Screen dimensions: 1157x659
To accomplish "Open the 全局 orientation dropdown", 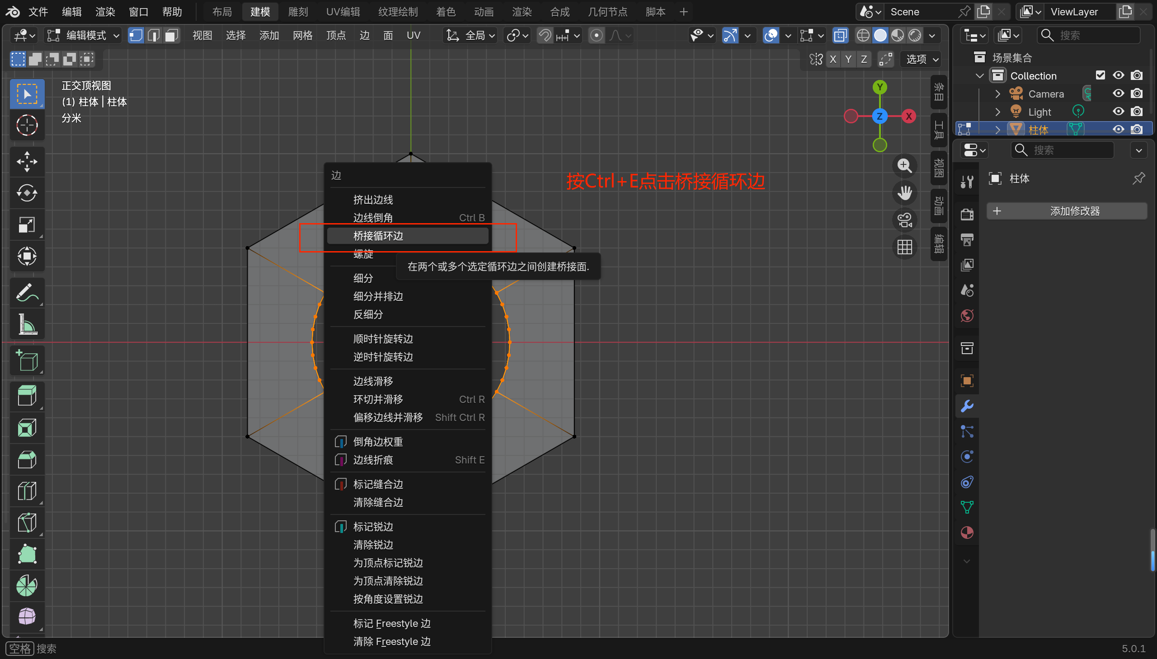I will click(471, 35).
